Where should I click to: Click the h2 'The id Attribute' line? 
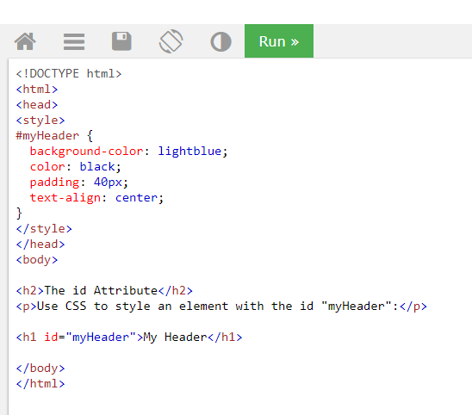pyautogui.click(x=104, y=291)
